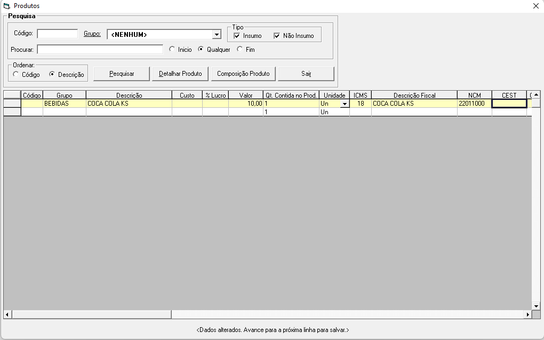Click the empty CEST cell in COCA COLA row
Viewport: 544px width, 340px height.
tap(509, 104)
